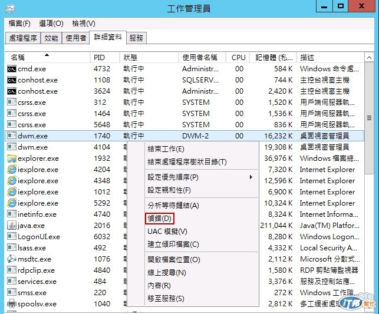Click the dwm.exe icon with PID 4104
This screenshot has width=379, height=314.
pyautogui.click(x=12, y=147)
